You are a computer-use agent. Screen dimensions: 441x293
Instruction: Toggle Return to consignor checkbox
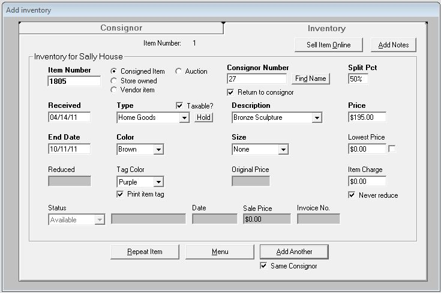(231, 92)
